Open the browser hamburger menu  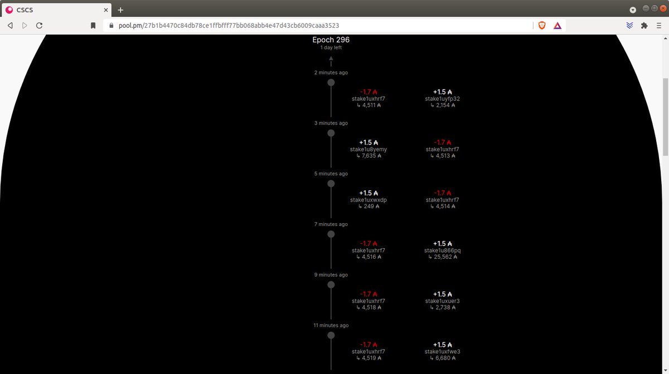(x=659, y=26)
